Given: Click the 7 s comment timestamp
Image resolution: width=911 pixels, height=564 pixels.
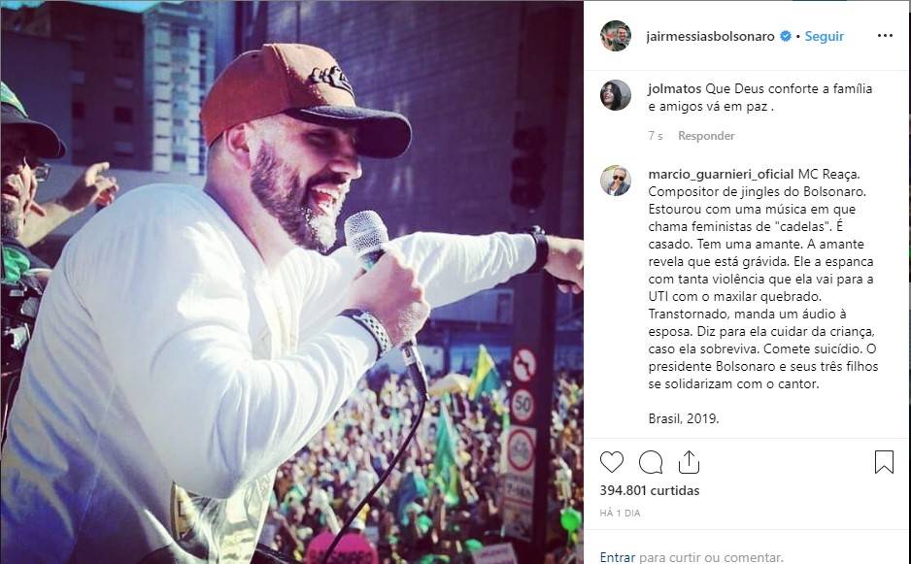Looking at the screenshot, I should point(656,136).
